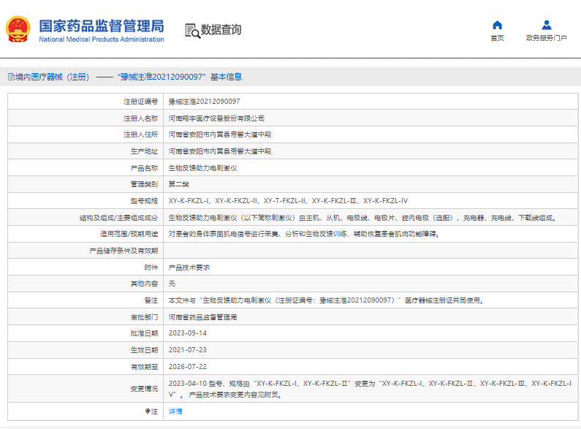581x429 pixels.
Task: Click the 其他内容 value 无
Action: [172, 284]
